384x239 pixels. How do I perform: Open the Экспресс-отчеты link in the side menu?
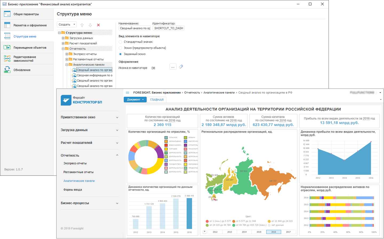[x=75, y=163]
